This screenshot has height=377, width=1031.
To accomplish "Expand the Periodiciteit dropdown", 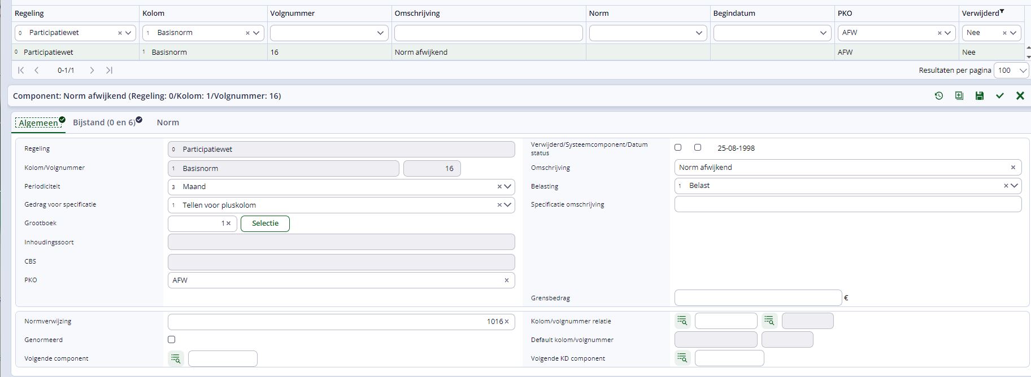I will tap(507, 187).
